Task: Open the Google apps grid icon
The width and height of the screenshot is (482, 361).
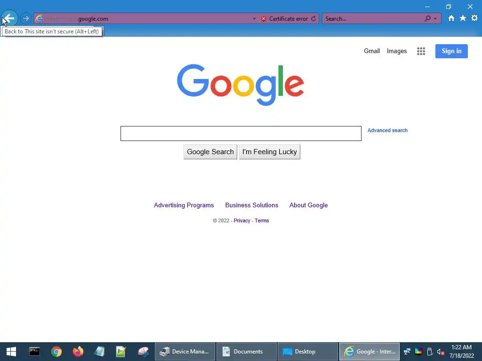Action: coord(421,51)
